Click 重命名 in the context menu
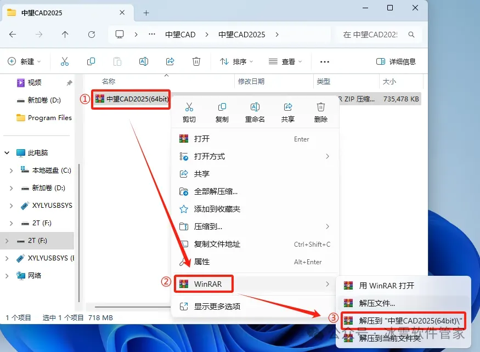 point(255,112)
